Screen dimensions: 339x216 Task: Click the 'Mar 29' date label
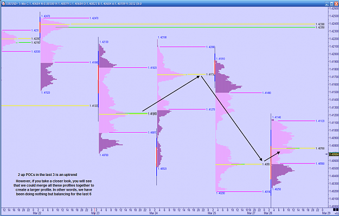pyautogui.click(x=326, y=213)
